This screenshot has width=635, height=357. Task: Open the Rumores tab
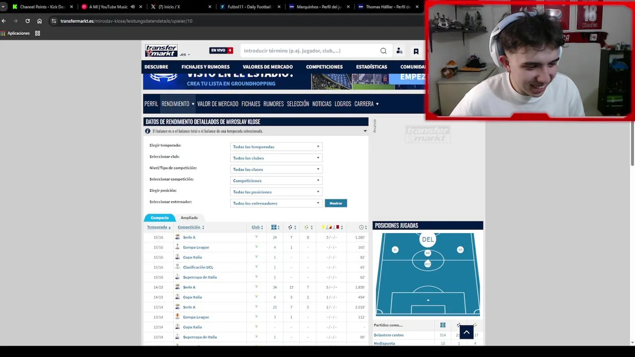coord(273,104)
